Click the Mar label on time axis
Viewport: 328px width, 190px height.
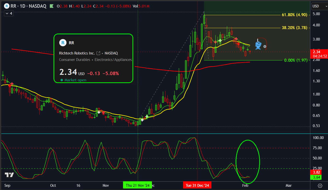289,185
